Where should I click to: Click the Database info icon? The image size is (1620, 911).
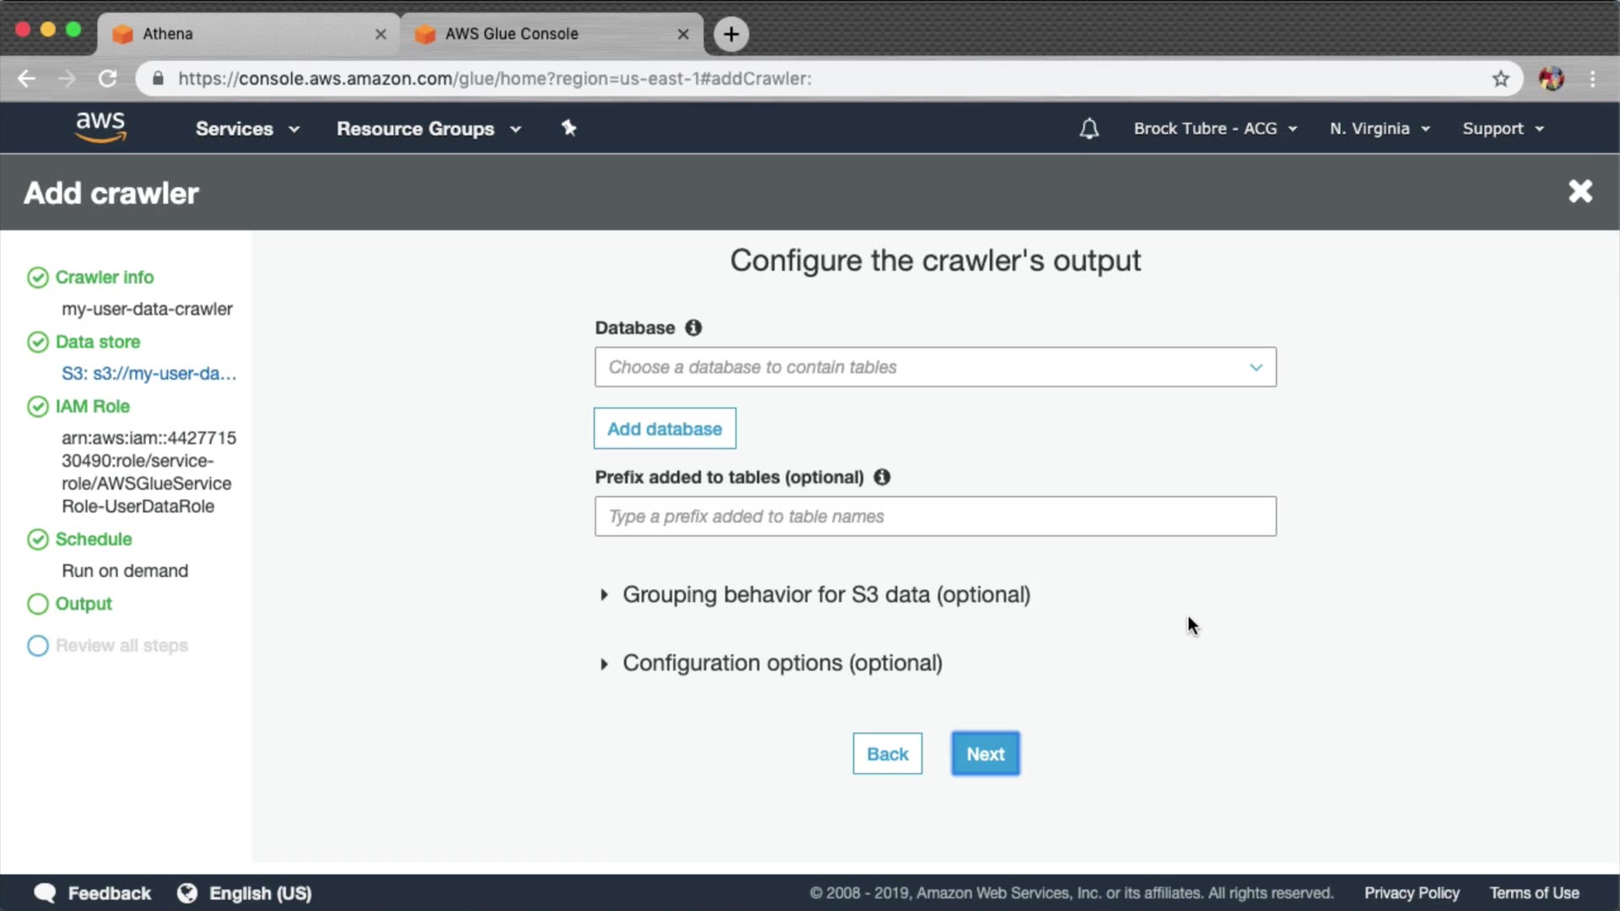(694, 327)
